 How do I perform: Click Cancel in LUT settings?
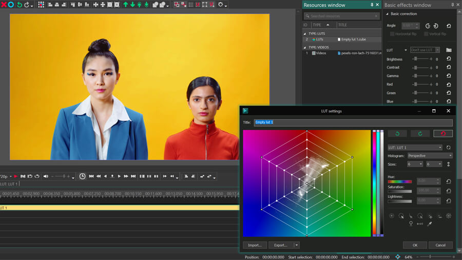pyautogui.click(x=440, y=245)
